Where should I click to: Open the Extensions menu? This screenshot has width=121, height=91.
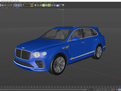[45, 3]
